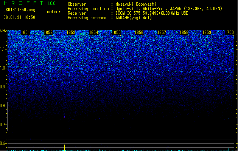The image size is (238, 151).
Task: Click the 0601311650.png filename text
Action: [x=19, y=10]
